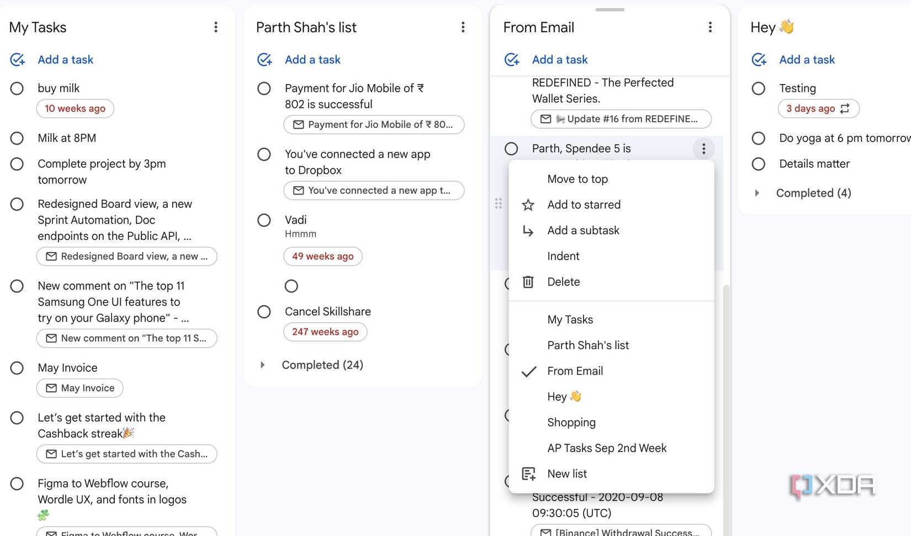Click the email envelope chip for May Invoice
911x536 pixels.
pos(80,388)
